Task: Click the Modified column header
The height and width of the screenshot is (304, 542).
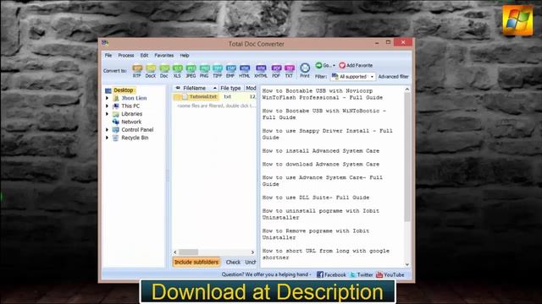Action: [x=251, y=88]
